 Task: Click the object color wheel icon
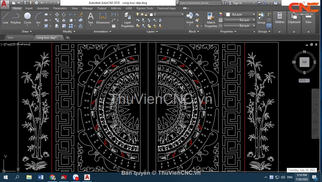pyautogui.click(x=221, y=14)
